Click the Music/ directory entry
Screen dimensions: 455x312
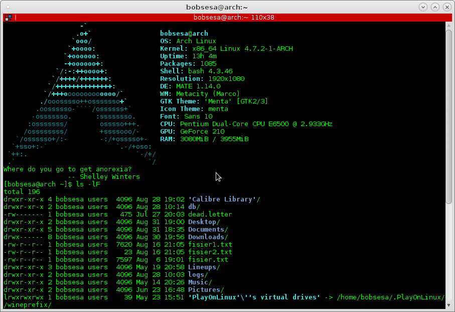(200, 282)
